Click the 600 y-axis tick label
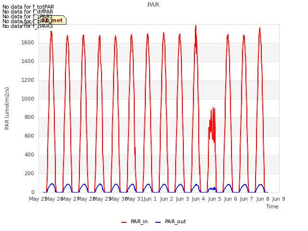The image size is (308, 231). pyautogui.click(x=29, y=136)
